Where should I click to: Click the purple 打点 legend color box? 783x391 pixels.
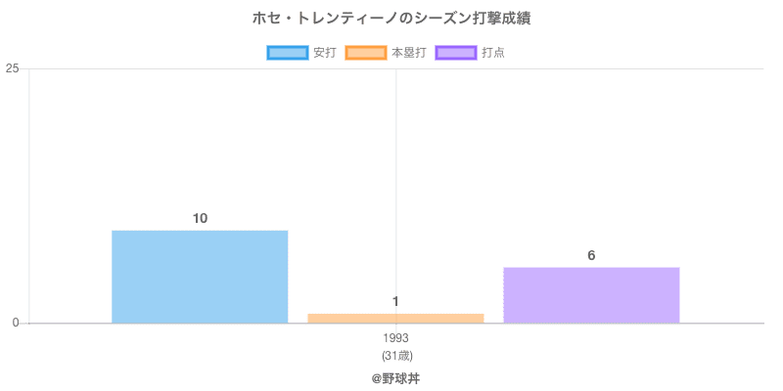point(456,53)
